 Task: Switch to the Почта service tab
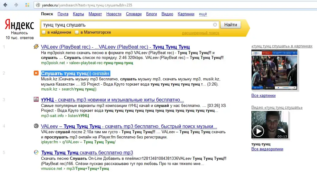(x=63, y=14)
